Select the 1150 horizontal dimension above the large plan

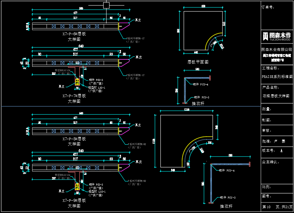click(187, 109)
